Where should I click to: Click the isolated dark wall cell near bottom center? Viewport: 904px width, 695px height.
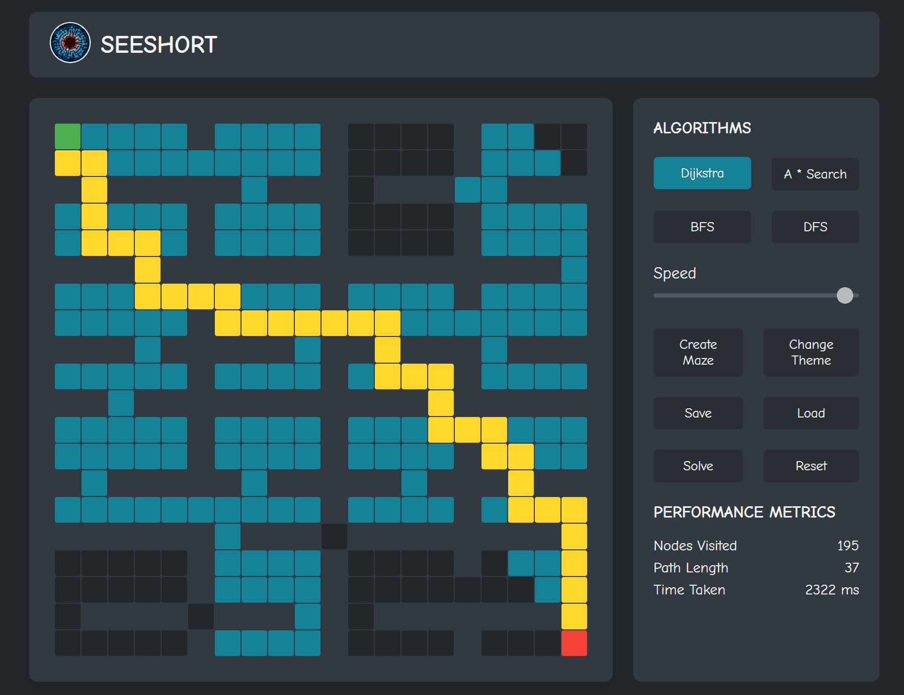pyautogui.click(x=334, y=537)
